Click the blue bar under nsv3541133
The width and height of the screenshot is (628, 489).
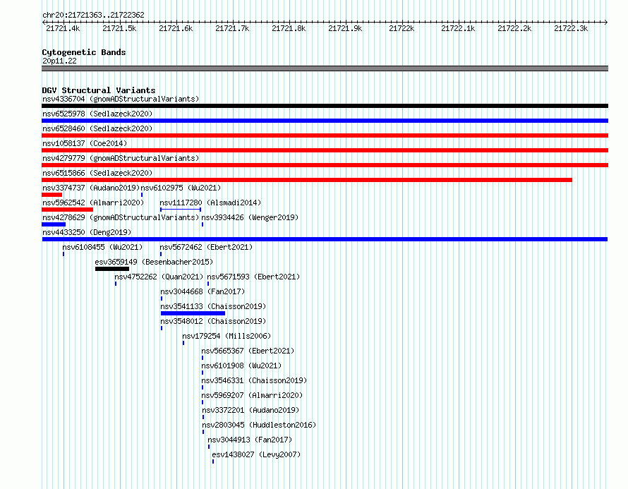[193, 313]
